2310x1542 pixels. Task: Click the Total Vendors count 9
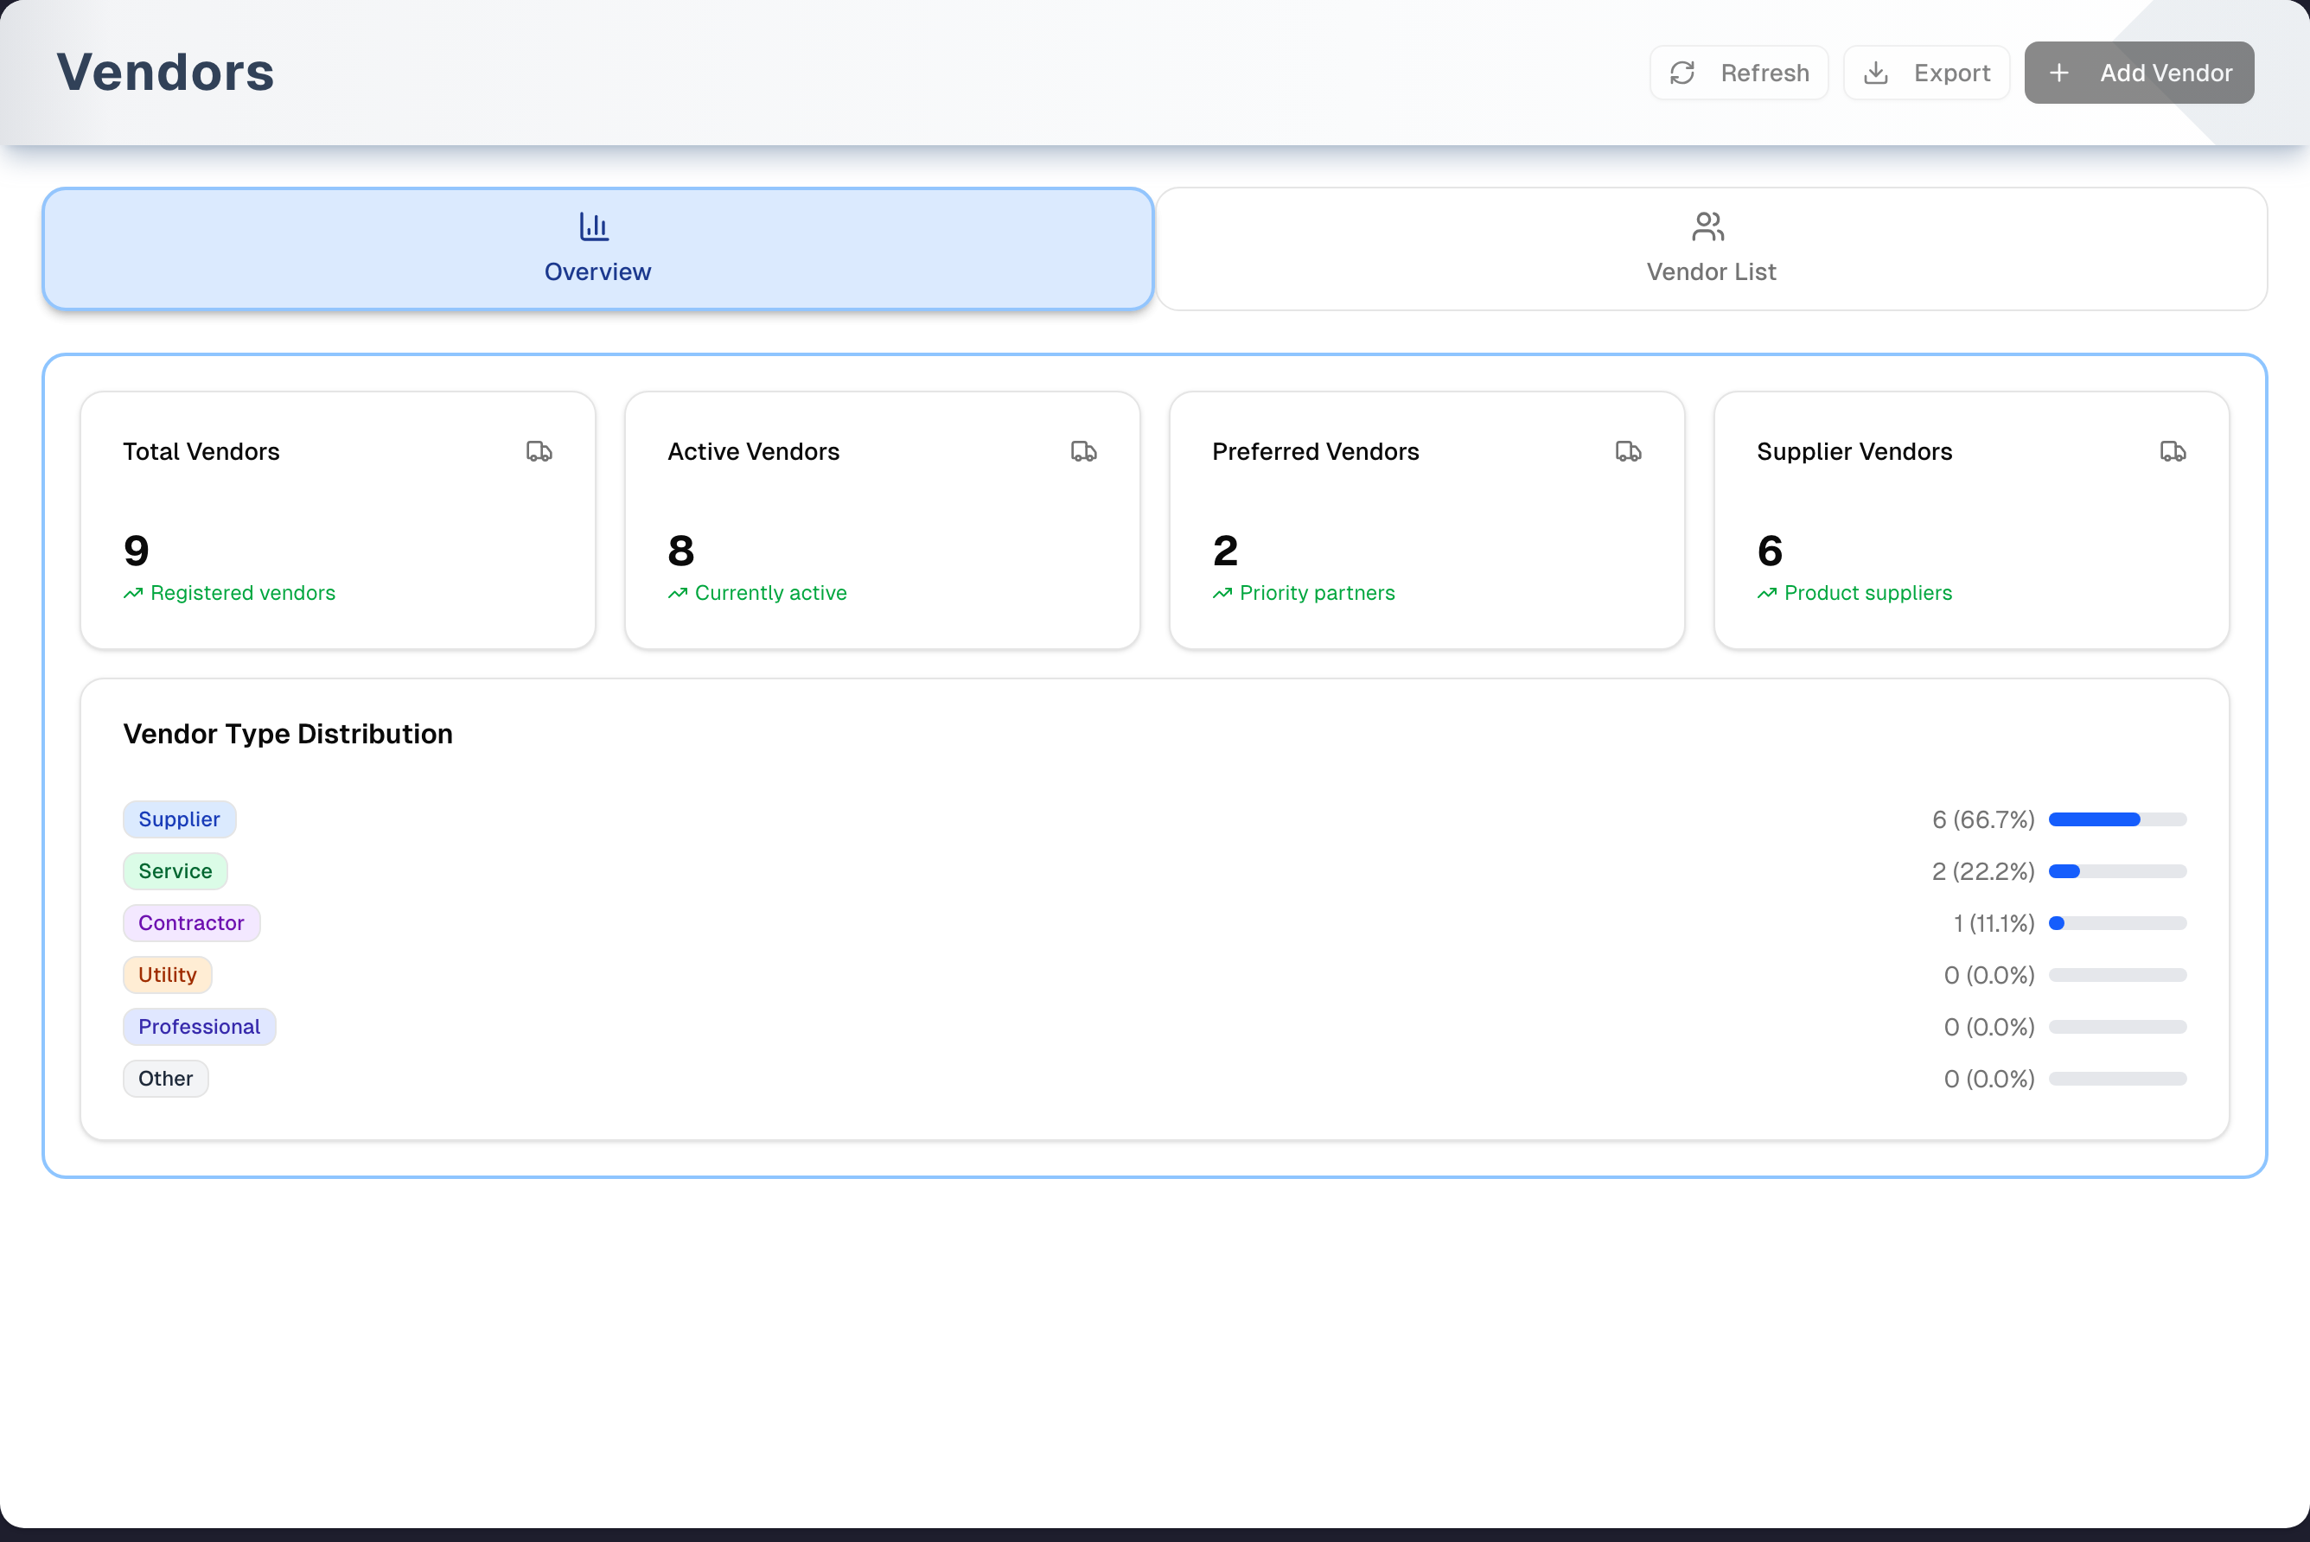[137, 551]
